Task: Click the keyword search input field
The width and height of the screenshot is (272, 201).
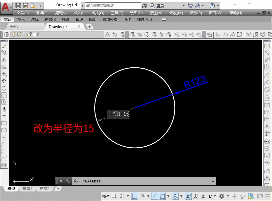Action: point(113,6)
